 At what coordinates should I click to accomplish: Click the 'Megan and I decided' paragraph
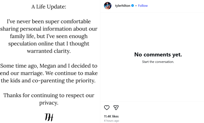coord(49,73)
